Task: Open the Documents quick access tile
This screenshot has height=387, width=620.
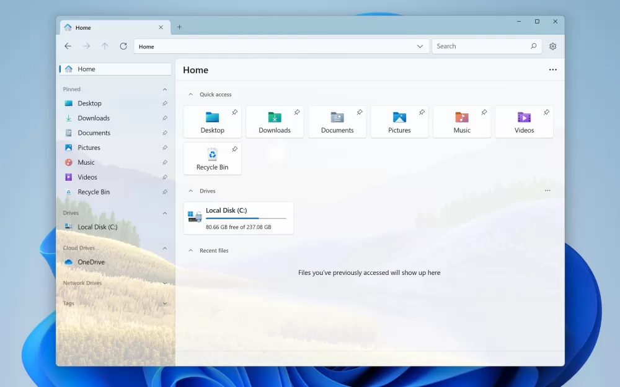Action: point(337,121)
